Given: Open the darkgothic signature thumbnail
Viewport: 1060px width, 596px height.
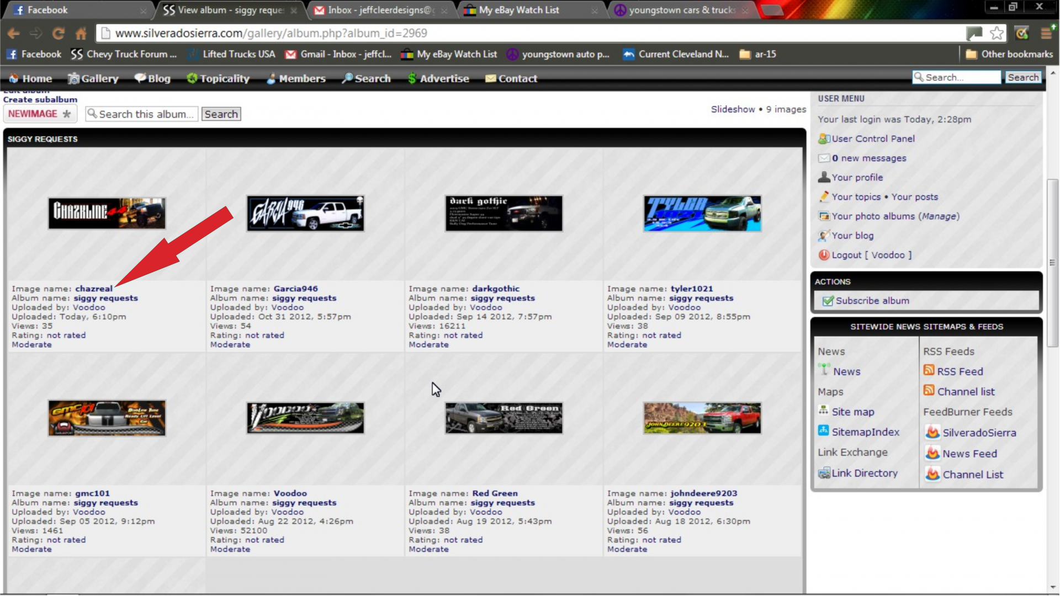Looking at the screenshot, I should point(504,213).
